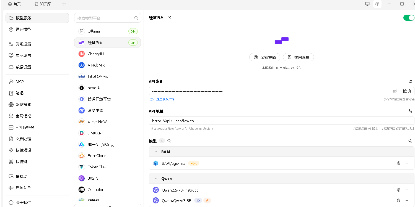
Task: Open MCP settings in the sidebar
Action: (37, 82)
